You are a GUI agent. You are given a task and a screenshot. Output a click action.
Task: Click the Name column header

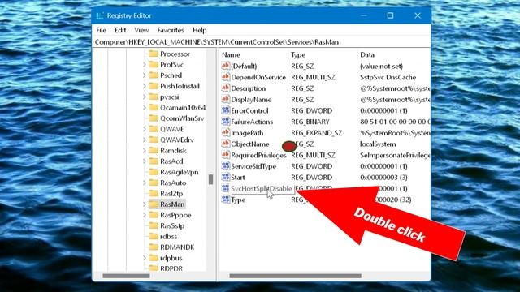tap(231, 54)
